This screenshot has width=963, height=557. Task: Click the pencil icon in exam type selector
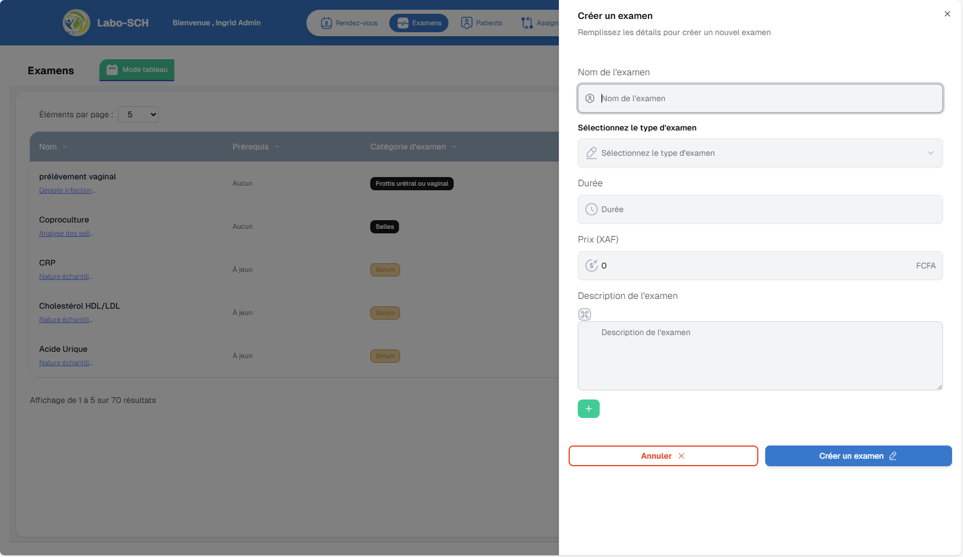point(591,153)
